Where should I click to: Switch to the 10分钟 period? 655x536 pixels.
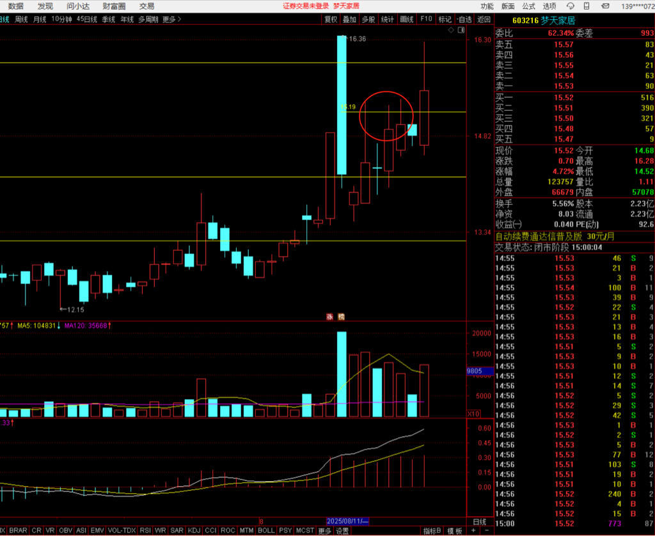point(61,19)
